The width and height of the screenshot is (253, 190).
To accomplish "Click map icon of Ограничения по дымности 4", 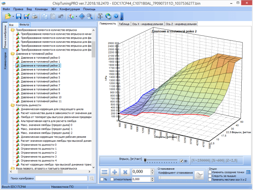I will point(18,161).
